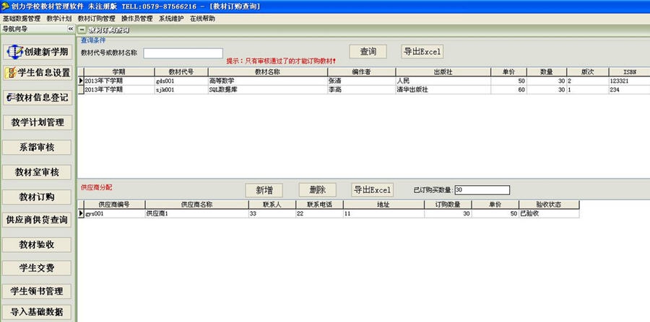Export supplier list with lower 导出Excel
The height and width of the screenshot is (322, 650).
pos(372,190)
